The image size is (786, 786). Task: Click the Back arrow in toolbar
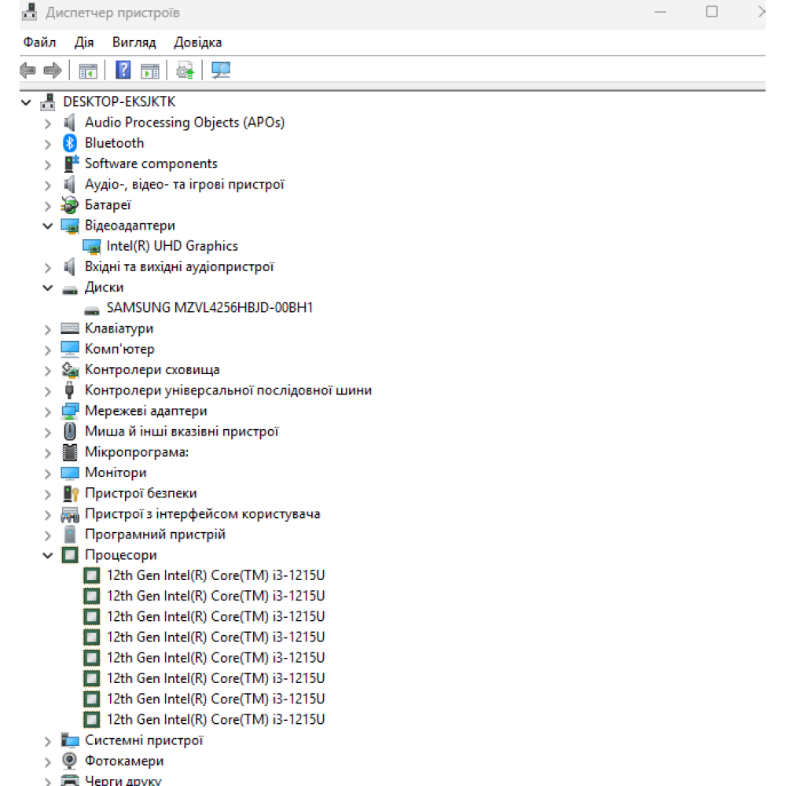28,71
